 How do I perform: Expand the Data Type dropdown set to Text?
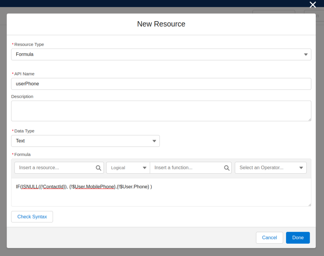tap(85, 141)
